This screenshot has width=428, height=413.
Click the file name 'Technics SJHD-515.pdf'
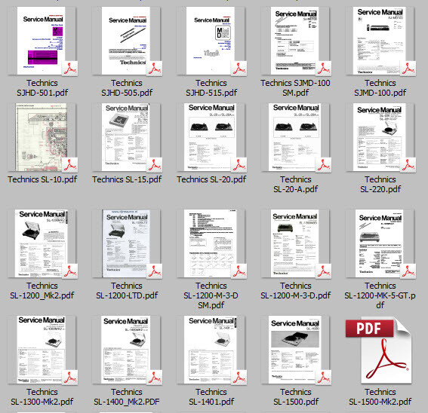pos(211,87)
